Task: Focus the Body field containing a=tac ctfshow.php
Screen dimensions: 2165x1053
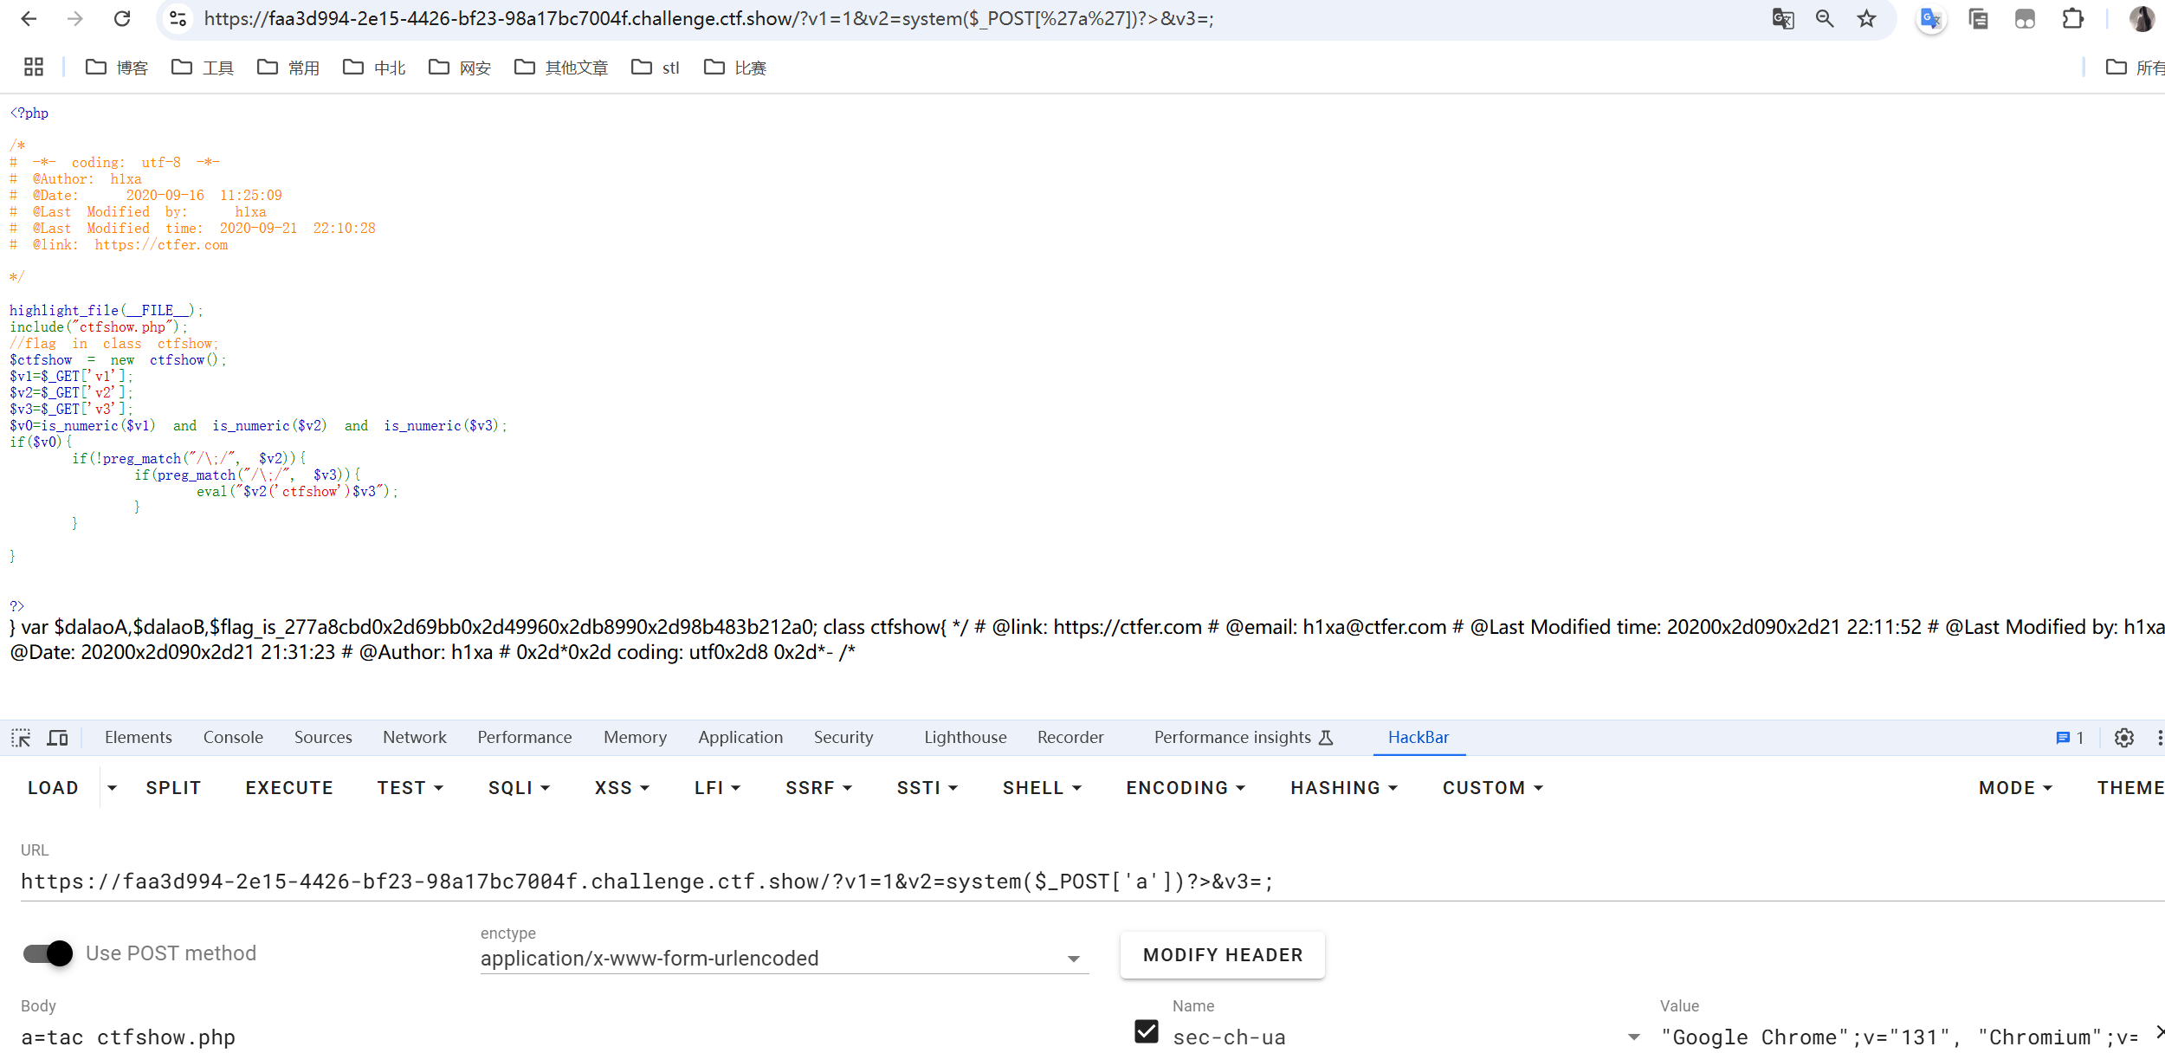Action: tap(554, 1037)
